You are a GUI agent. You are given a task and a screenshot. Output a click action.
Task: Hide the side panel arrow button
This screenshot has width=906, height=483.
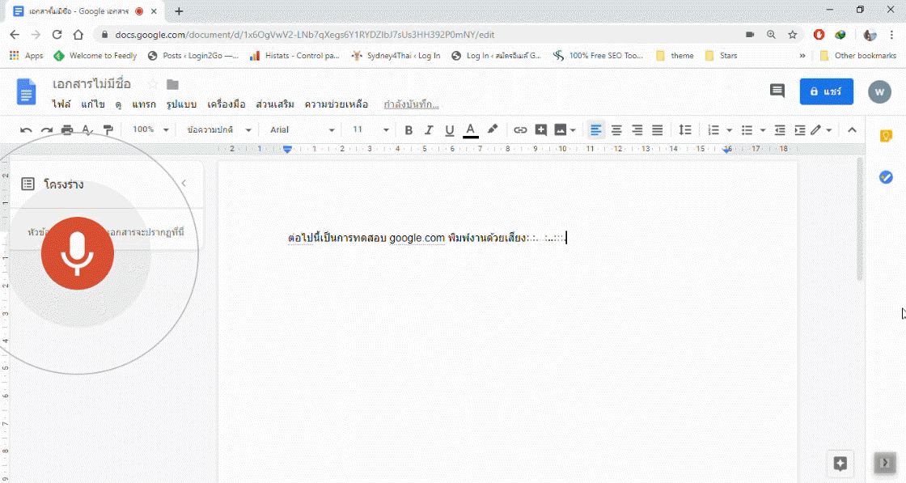[x=885, y=463]
